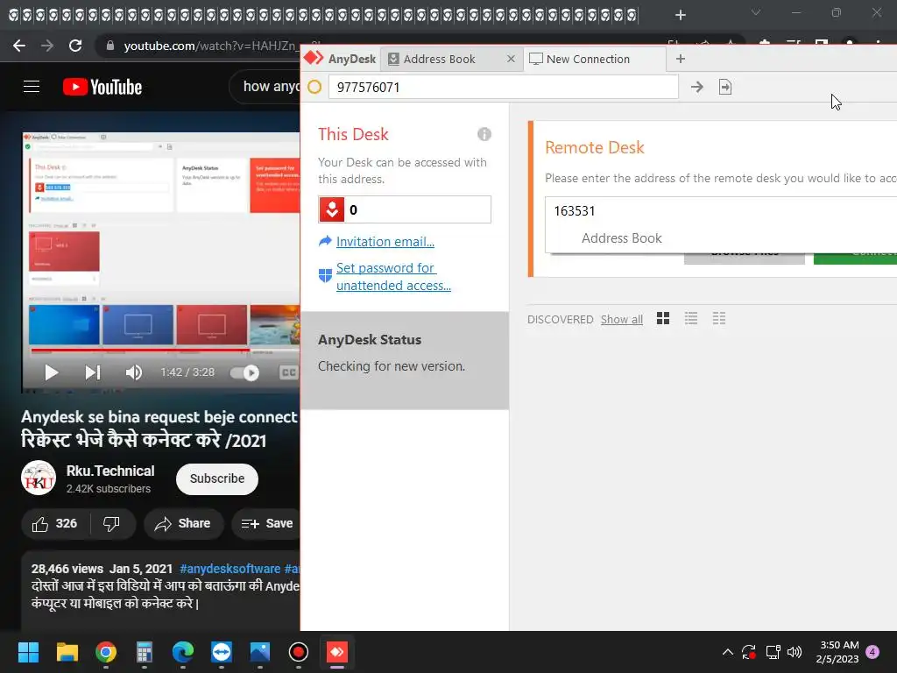
Task: Open Microsoft Edge from taskbar
Action: 182,652
